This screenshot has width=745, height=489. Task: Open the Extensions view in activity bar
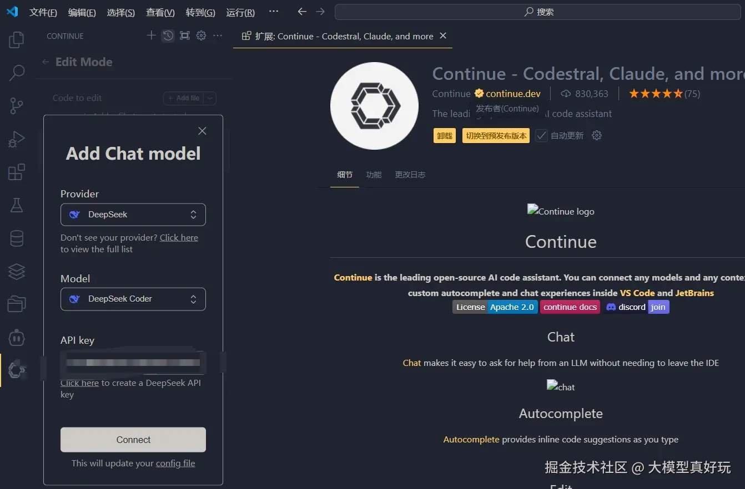[17, 172]
